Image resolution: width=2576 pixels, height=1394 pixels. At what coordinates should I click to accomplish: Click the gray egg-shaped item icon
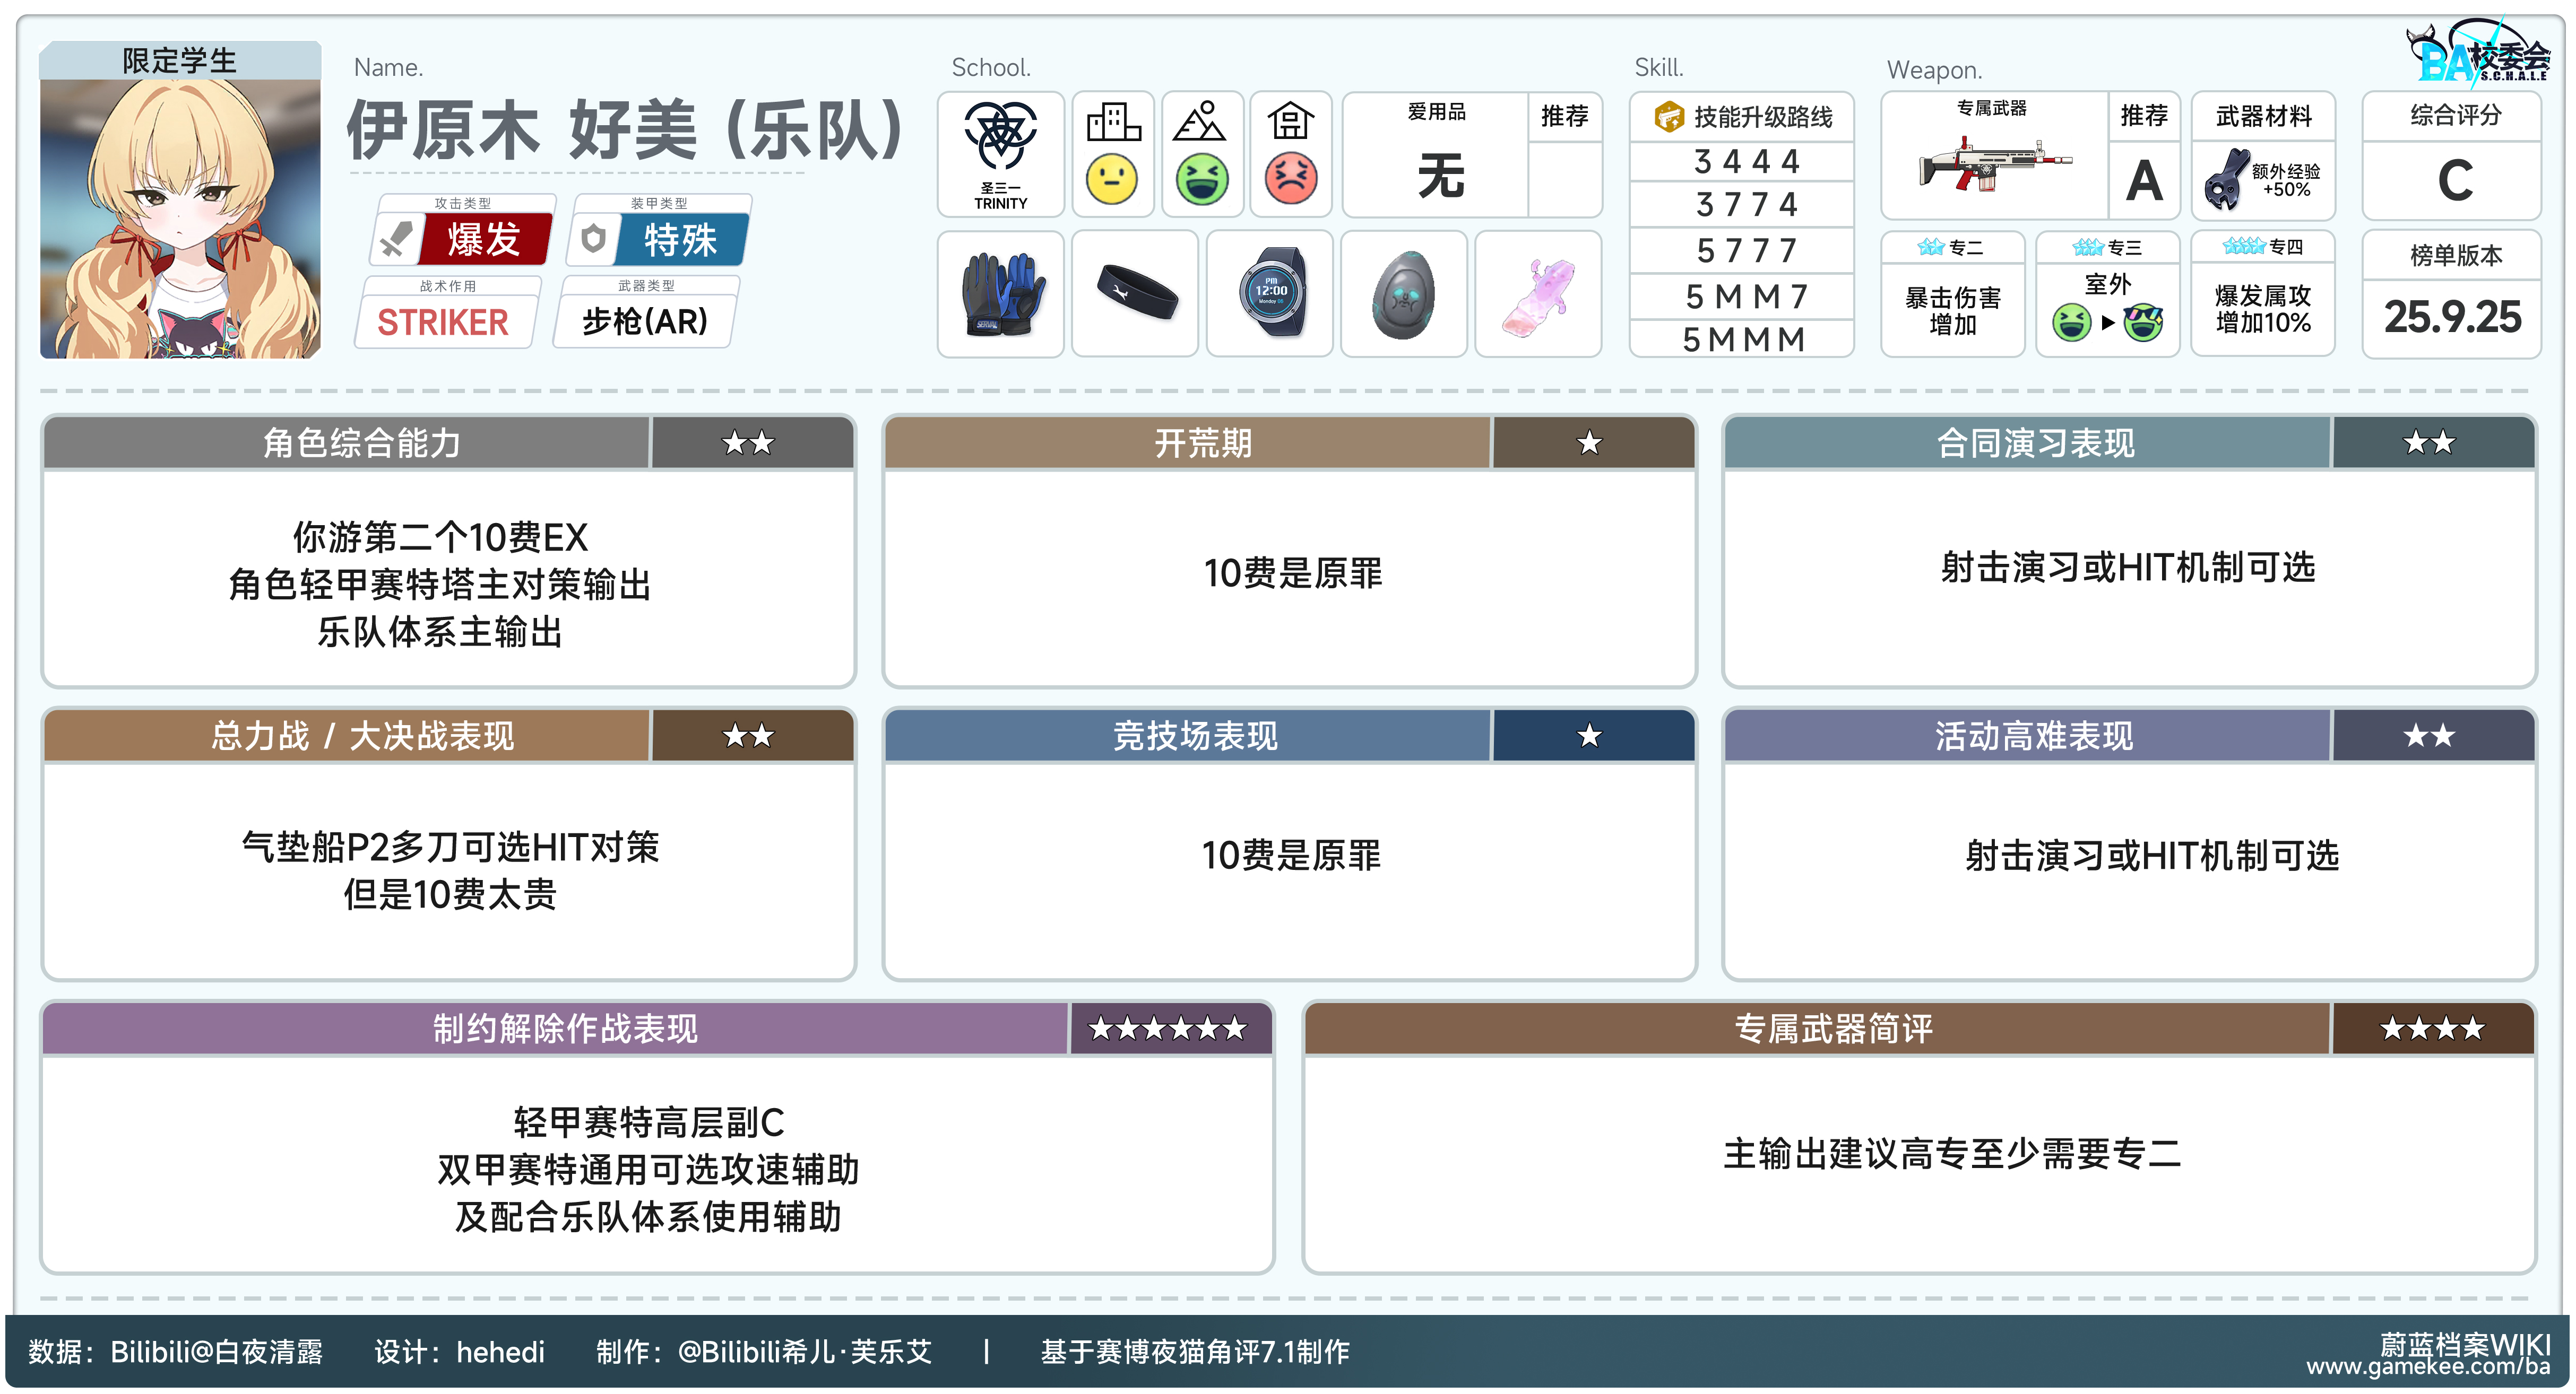[1403, 295]
